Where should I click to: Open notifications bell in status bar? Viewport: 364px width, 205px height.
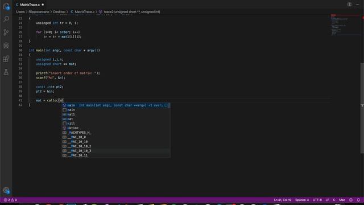coord(358,200)
